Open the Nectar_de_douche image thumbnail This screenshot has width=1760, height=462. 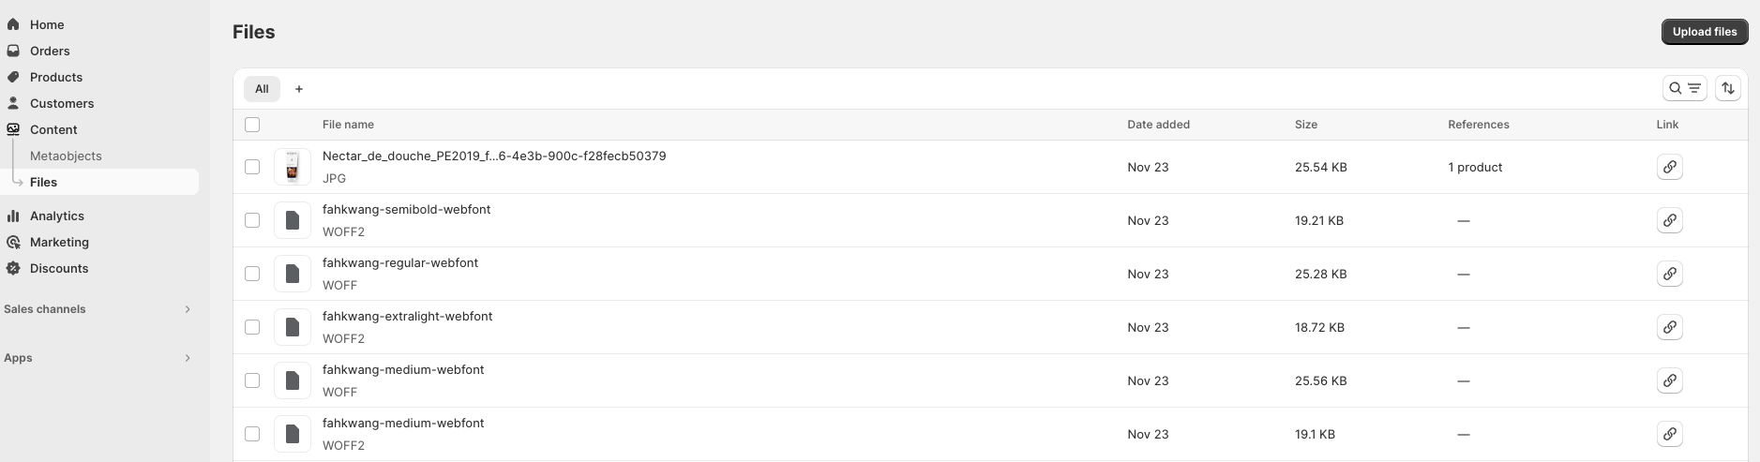click(292, 167)
